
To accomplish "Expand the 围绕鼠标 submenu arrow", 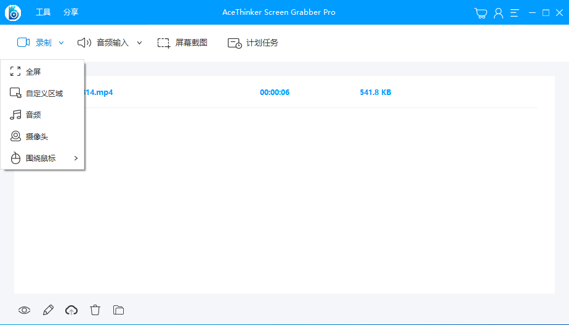I will click(76, 158).
